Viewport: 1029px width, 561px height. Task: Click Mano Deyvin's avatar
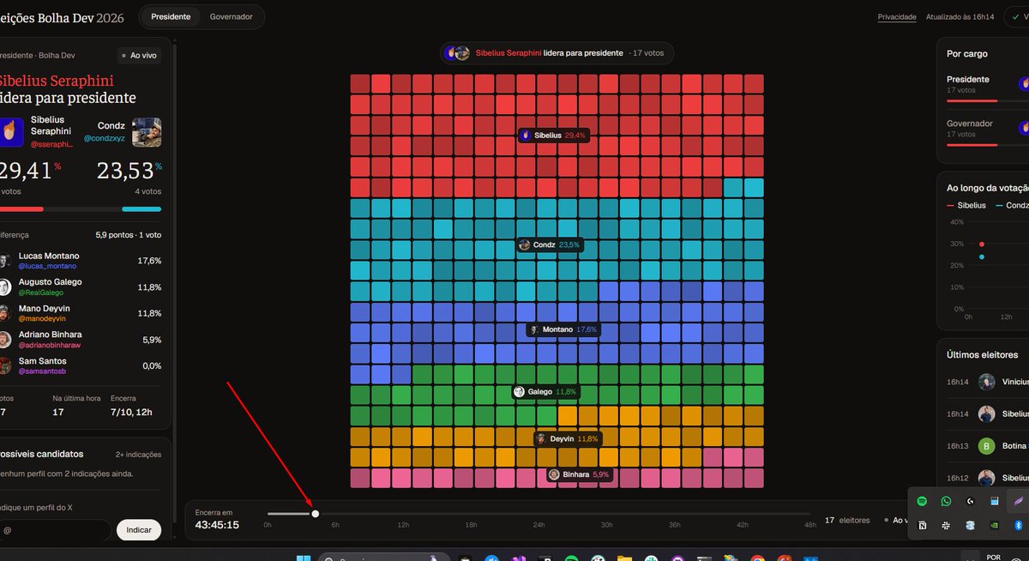(5, 313)
